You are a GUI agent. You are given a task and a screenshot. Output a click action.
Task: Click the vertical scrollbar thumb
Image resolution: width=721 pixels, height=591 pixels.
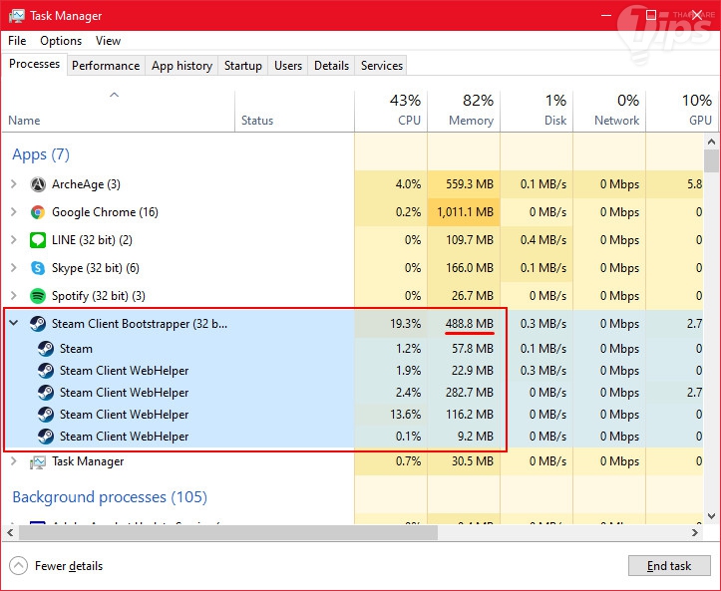(x=711, y=160)
